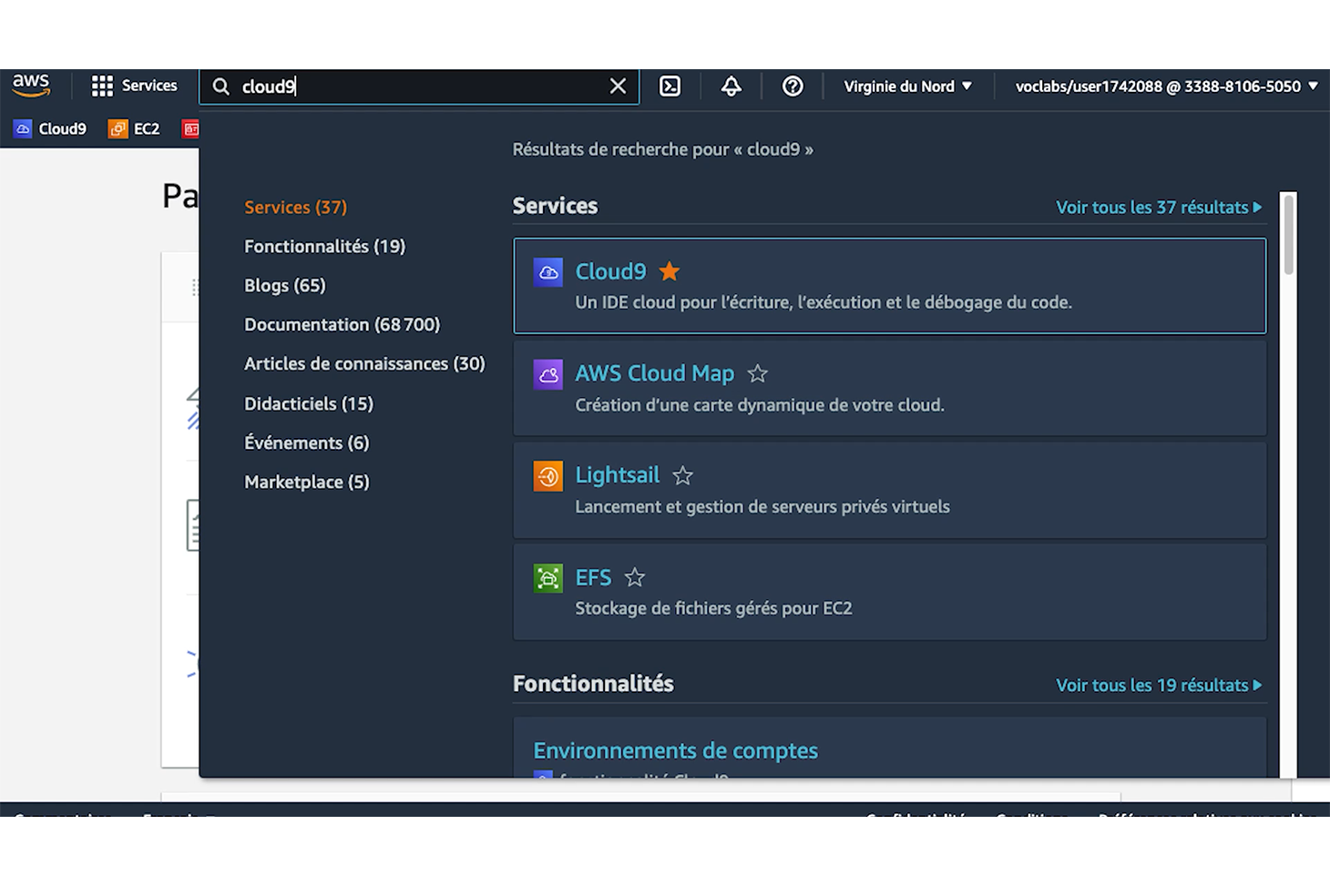Click the Lightsail orange icon
1330x886 pixels.
point(547,476)
